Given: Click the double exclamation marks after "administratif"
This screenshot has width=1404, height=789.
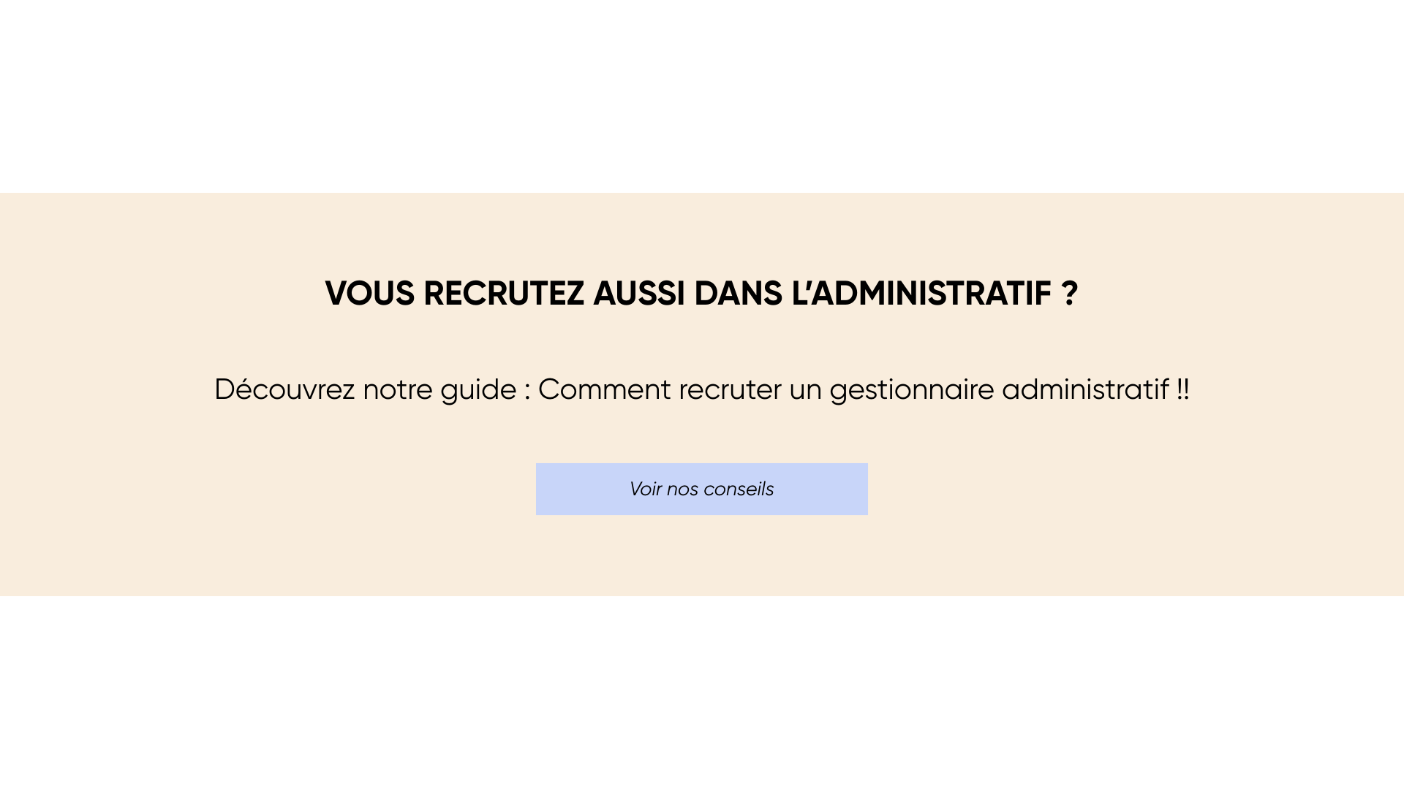Looking at the screenshot, I should click(x=1182, y=389).
